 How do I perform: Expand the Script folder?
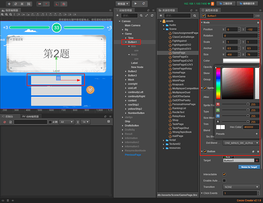pyautogui.click(x=163, y=140)
